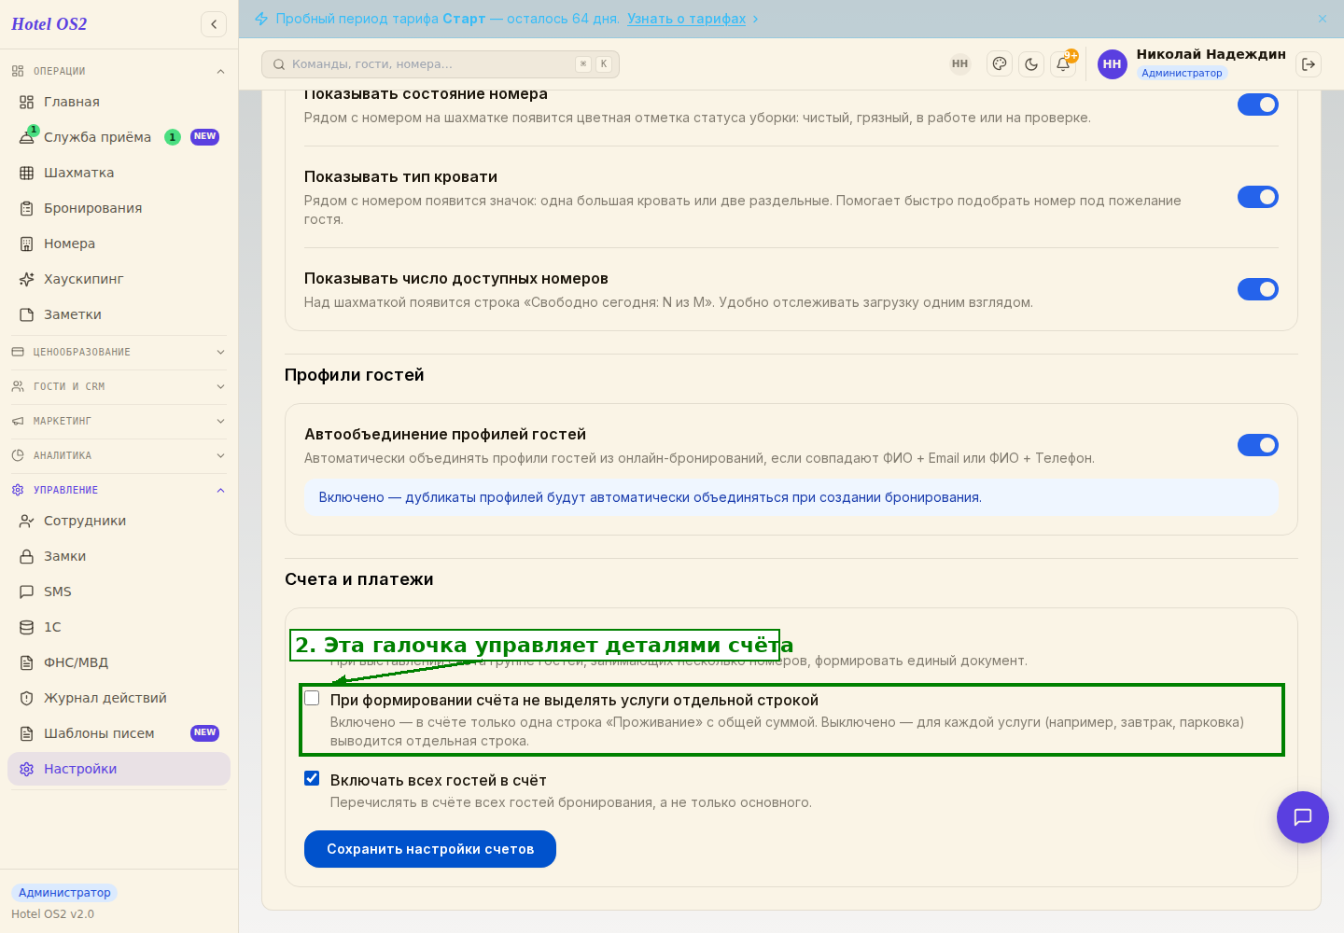This screenshot has width=1344, height=933.
Task: Toggle Автообъединение профилей гостей switch
Action: click(1258, 445)
